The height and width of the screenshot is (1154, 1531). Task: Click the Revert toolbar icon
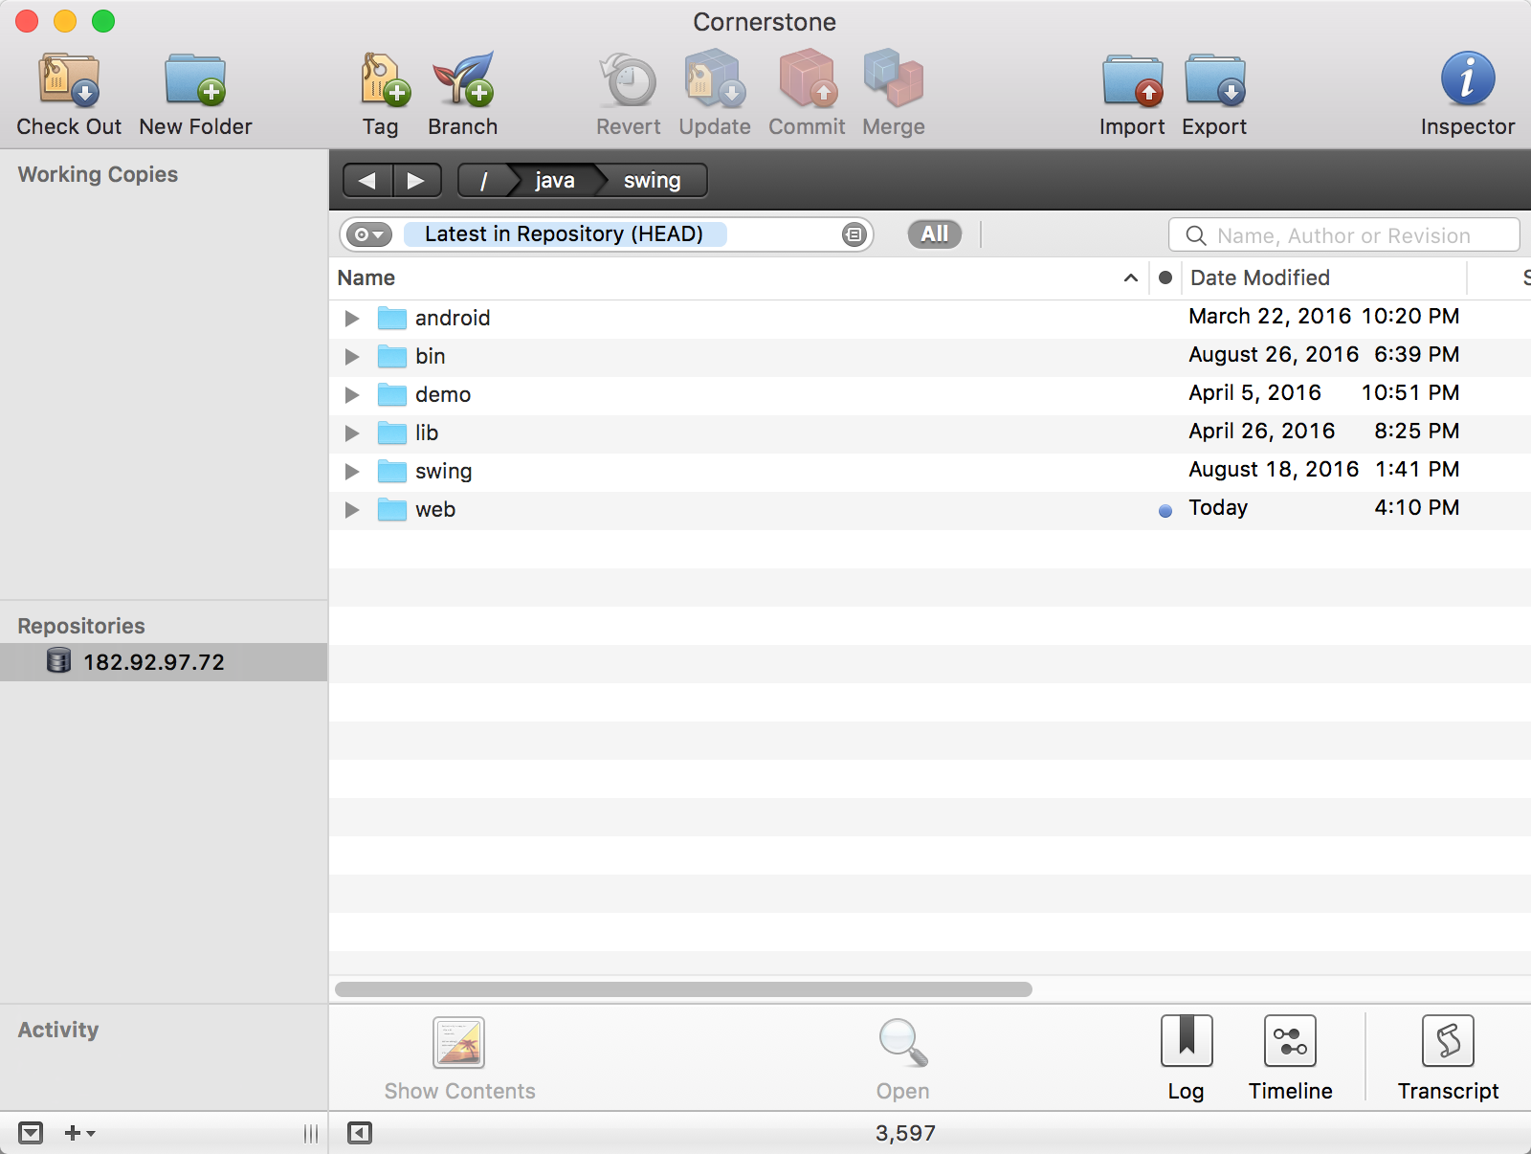click(629, 78)
